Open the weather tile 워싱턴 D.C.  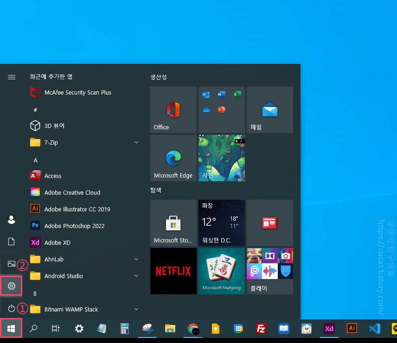pos(222,223)
